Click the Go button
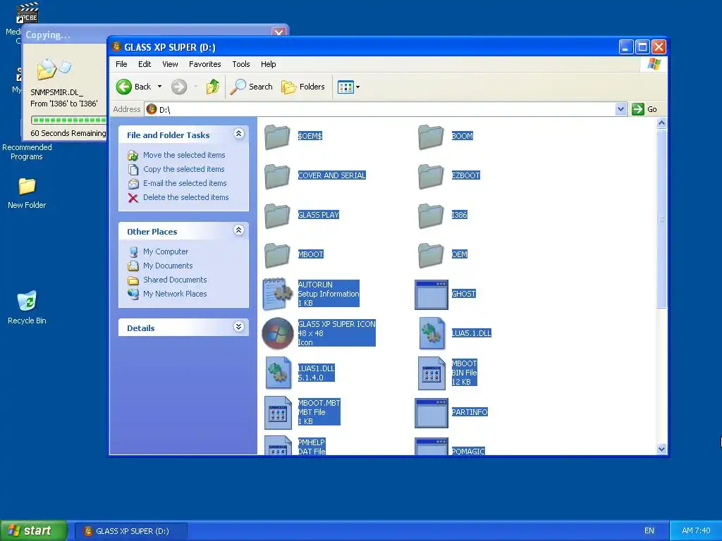This screenshot has width=722, height=541. pos(644,109)
